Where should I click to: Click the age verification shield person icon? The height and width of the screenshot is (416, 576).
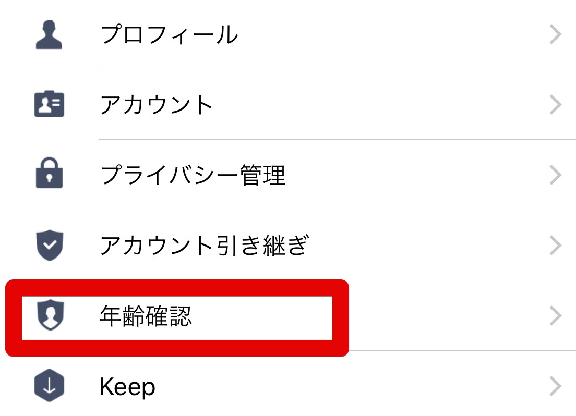point(49,316)
